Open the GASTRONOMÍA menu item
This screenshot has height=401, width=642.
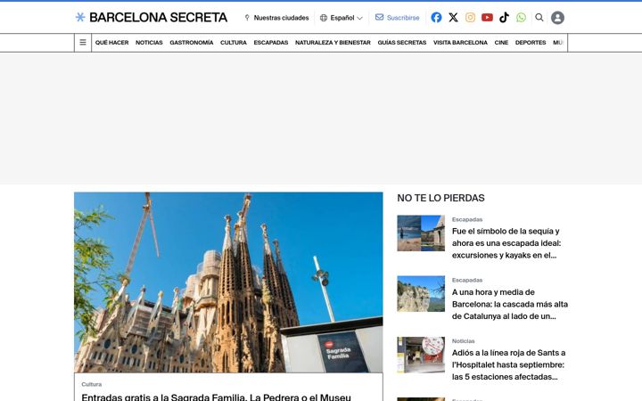[191, 43]
